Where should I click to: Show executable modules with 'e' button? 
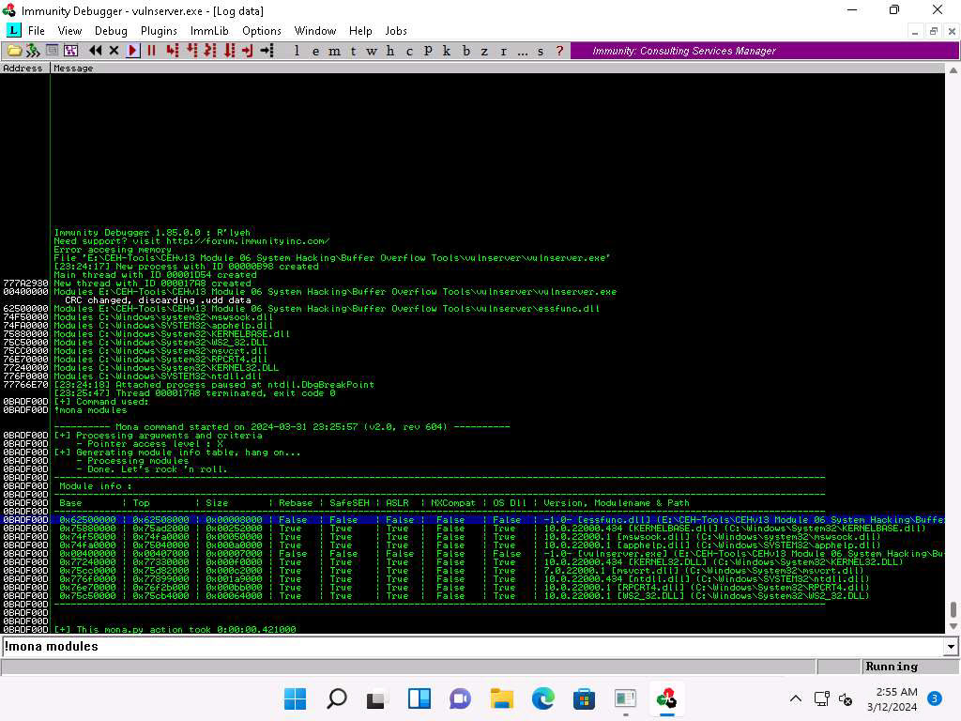(x=316, y=51)
